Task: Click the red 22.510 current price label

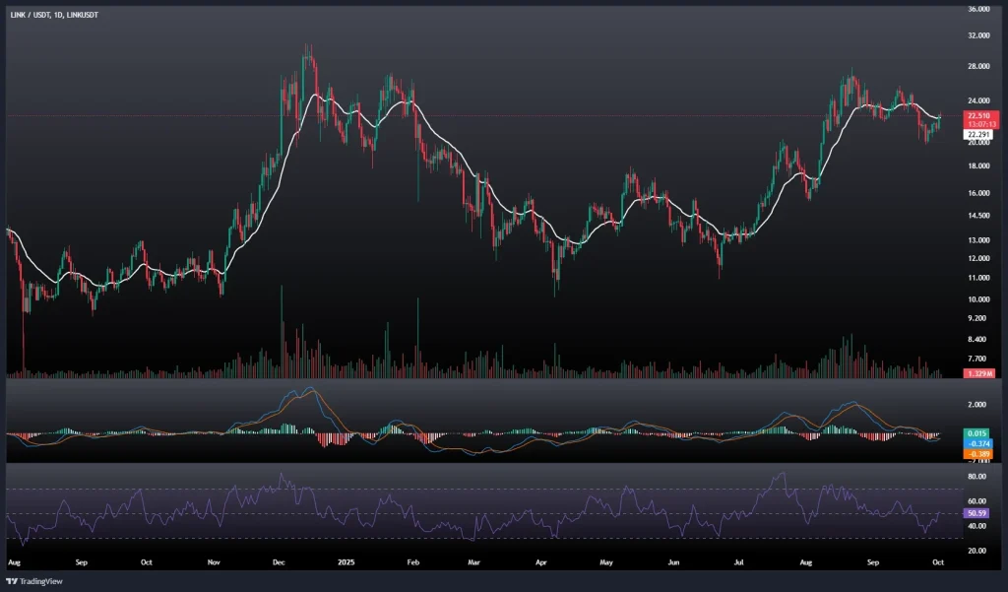Action: pyautogui.click(x=978, y=114)
